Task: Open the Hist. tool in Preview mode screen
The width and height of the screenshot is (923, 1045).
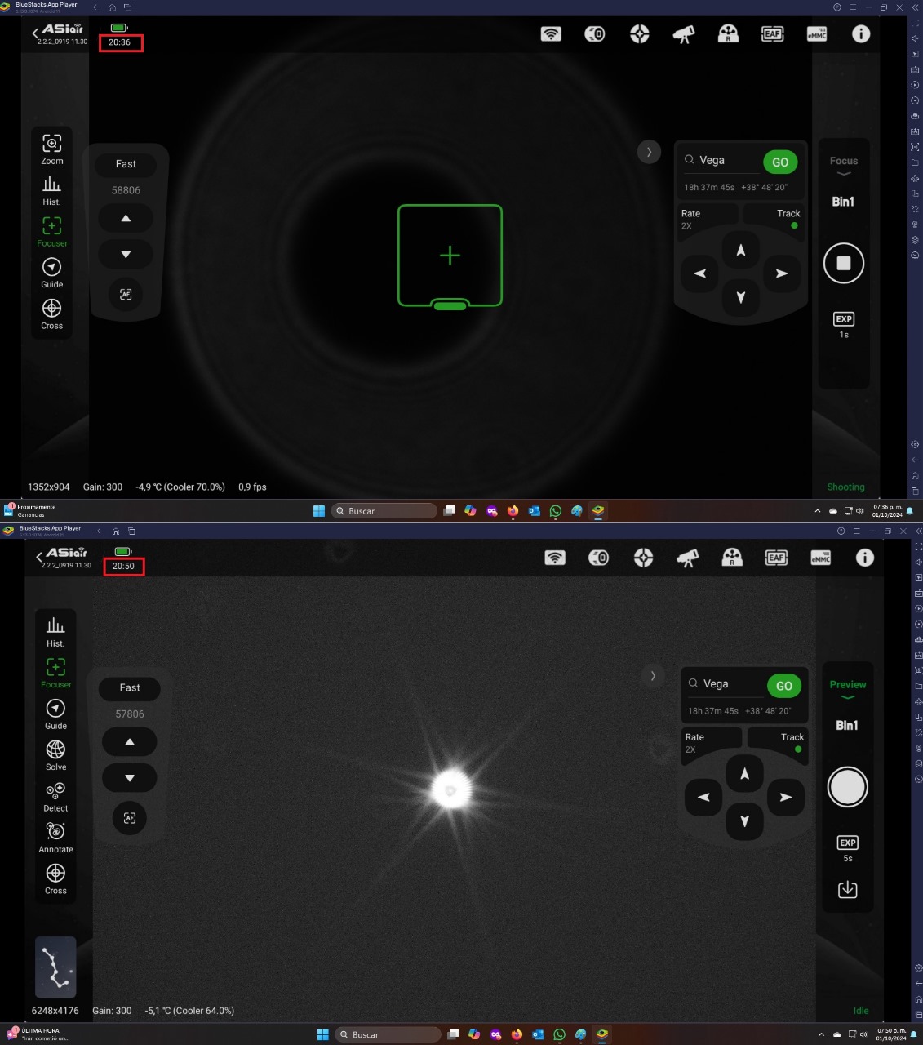Action: [x=55, y=632]
